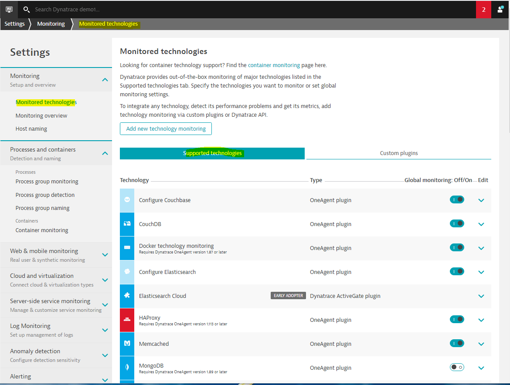This screenshot has width=510, height=385.
Task: Select the Supported technologies tab
Action: 212,153
